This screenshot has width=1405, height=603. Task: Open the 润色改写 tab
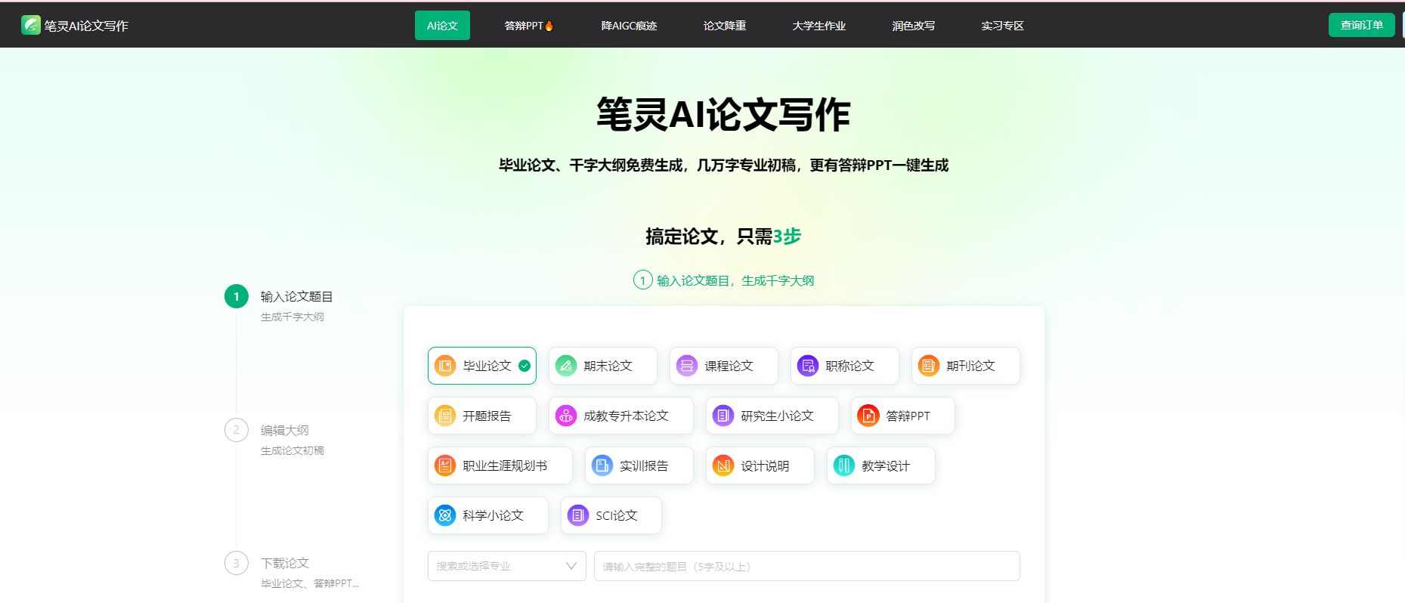point(914,26)
